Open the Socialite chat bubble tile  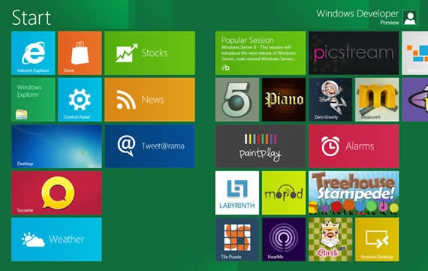[56, 193]
